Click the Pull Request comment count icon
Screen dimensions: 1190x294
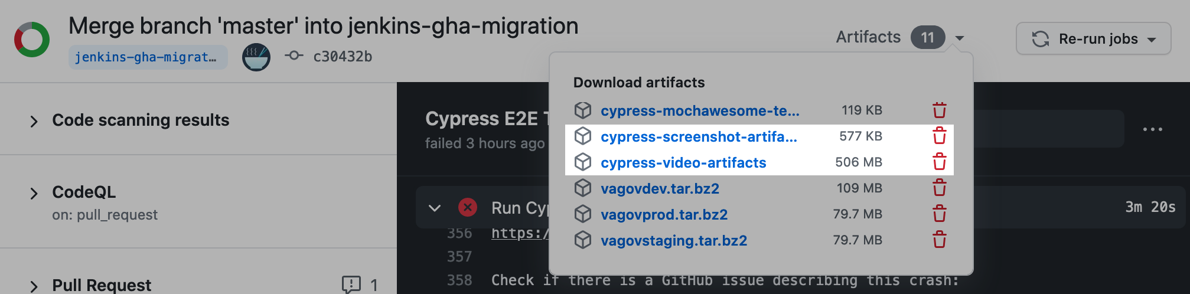tap(351, 285)
